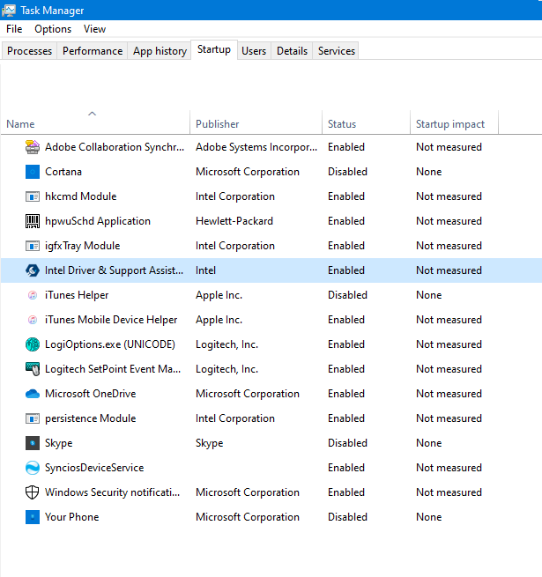Open the File menu
The height and width of the screenshot is (577, 542).
click(x=14, y=29)
